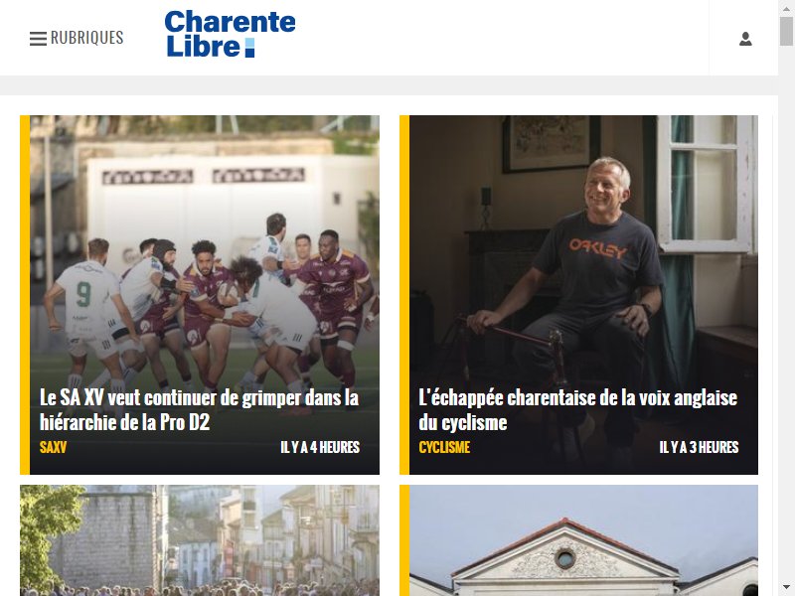Open the user account icon
This screenshot has width=795, height=596.
(x=745, y=39)
